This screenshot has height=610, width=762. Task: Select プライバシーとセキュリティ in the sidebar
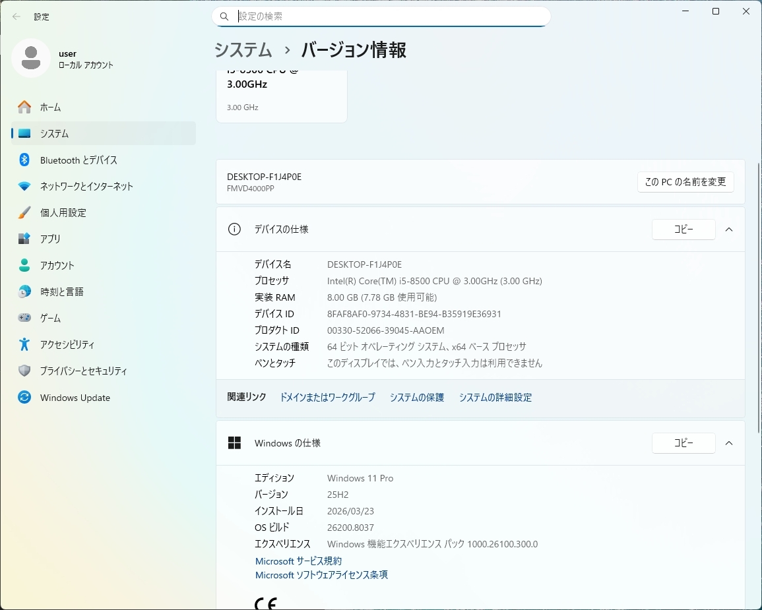pyautogui.click(x=82, y=371)
